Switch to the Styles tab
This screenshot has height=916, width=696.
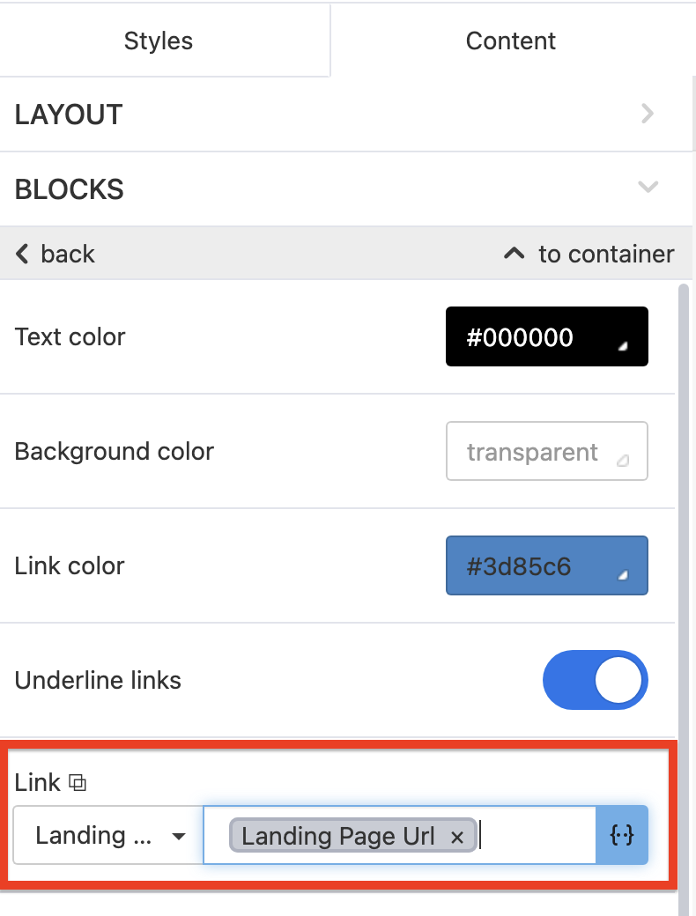coord(159,41)
